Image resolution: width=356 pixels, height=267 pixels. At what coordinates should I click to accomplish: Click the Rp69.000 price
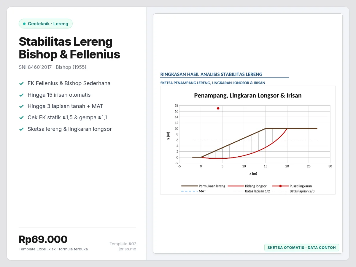coord(43,239)
